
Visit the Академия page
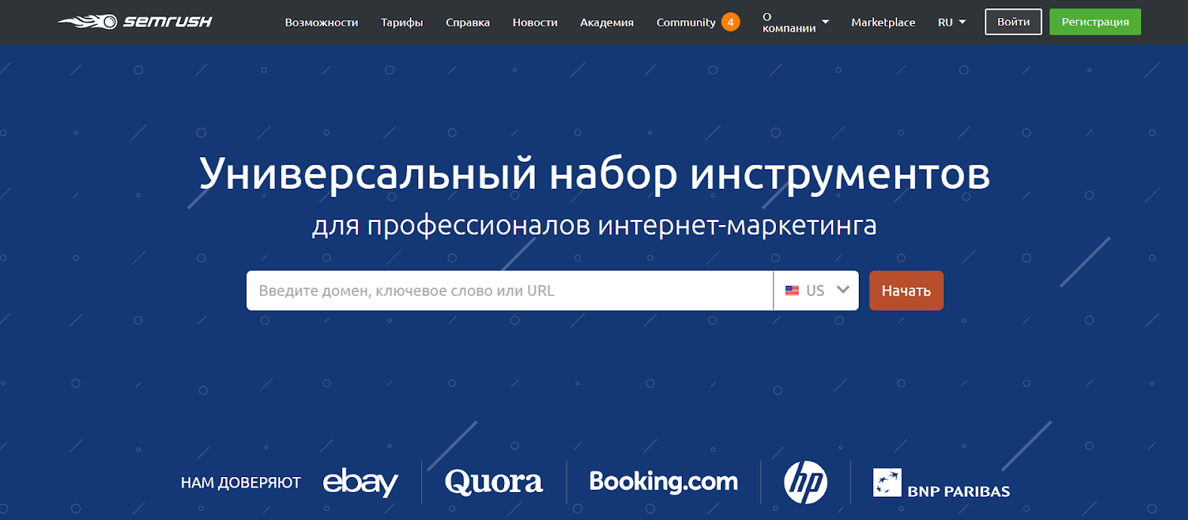click(606, 23)
